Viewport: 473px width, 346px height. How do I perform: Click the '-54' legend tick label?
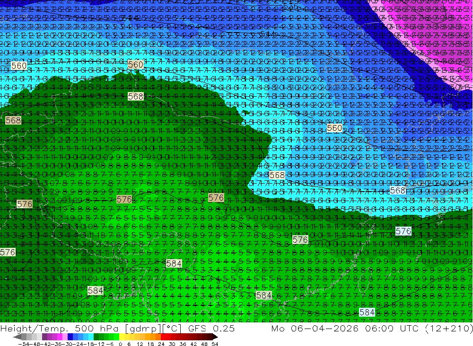pyautogui.click(x=24, y=344)
